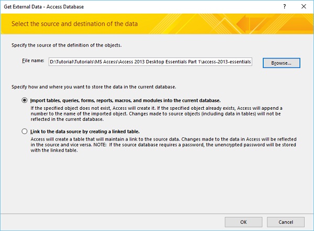Confirm with the OK button

click(x=243, y=222)
